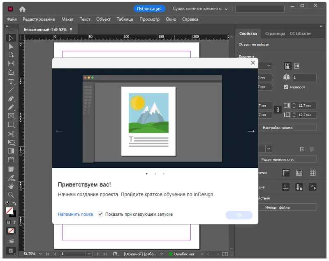This screenshot has width=329, height=261.
Task: Toggle smart guides icon
Action: (x=313, y=187)
